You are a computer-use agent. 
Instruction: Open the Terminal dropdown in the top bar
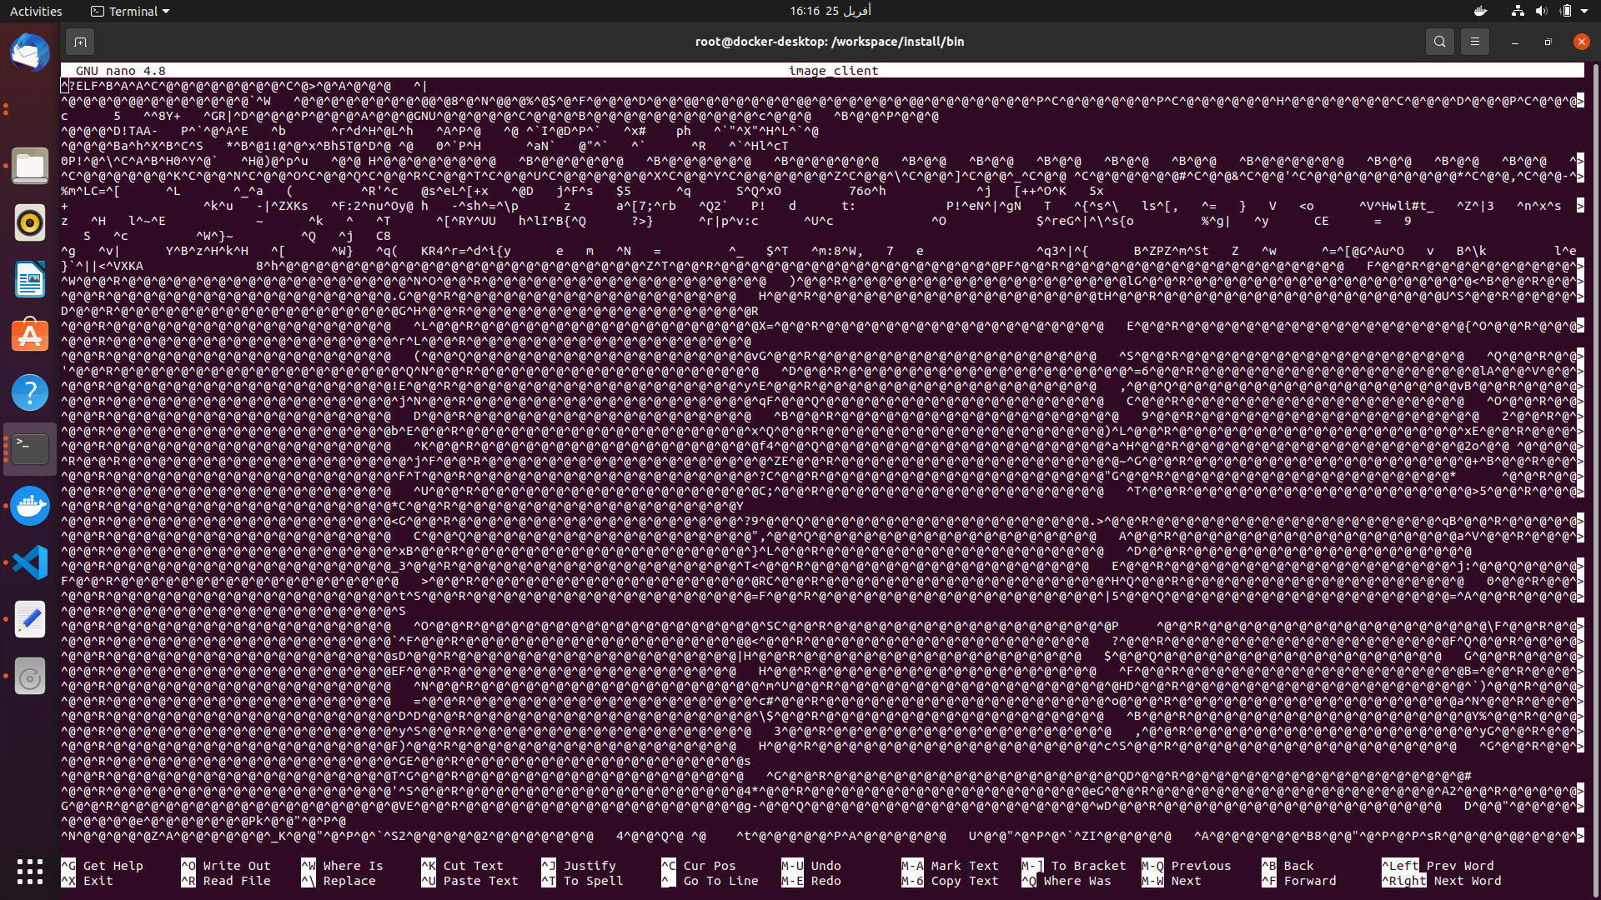129,11
